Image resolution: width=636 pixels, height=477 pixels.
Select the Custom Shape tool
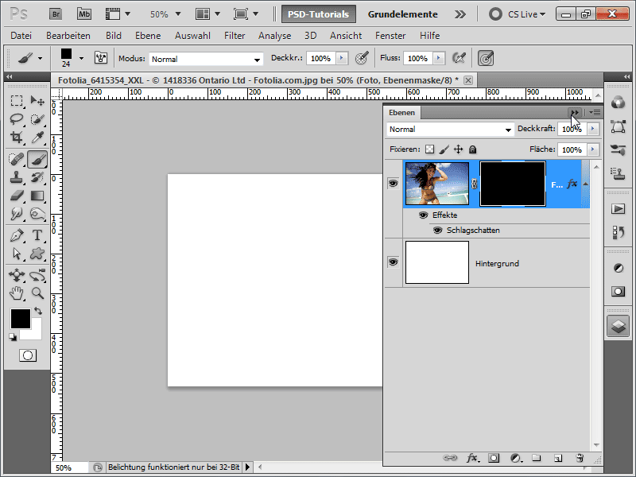37,254
